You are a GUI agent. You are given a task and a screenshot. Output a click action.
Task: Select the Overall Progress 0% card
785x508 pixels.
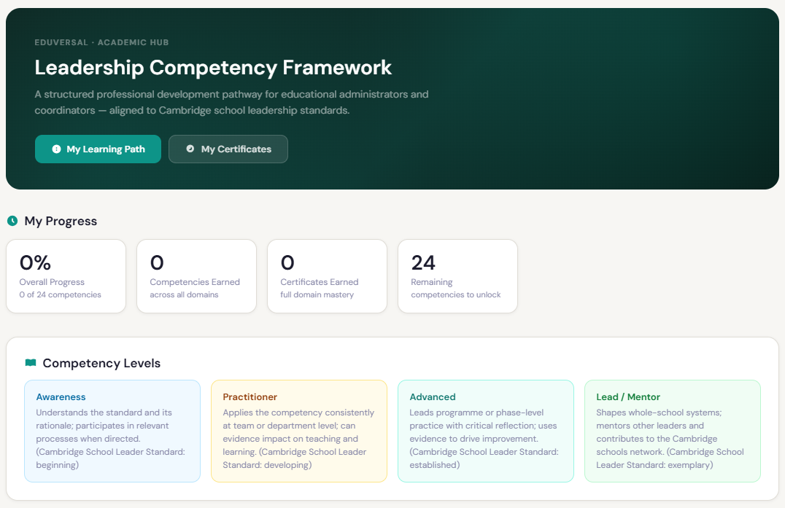click(66, 276)
